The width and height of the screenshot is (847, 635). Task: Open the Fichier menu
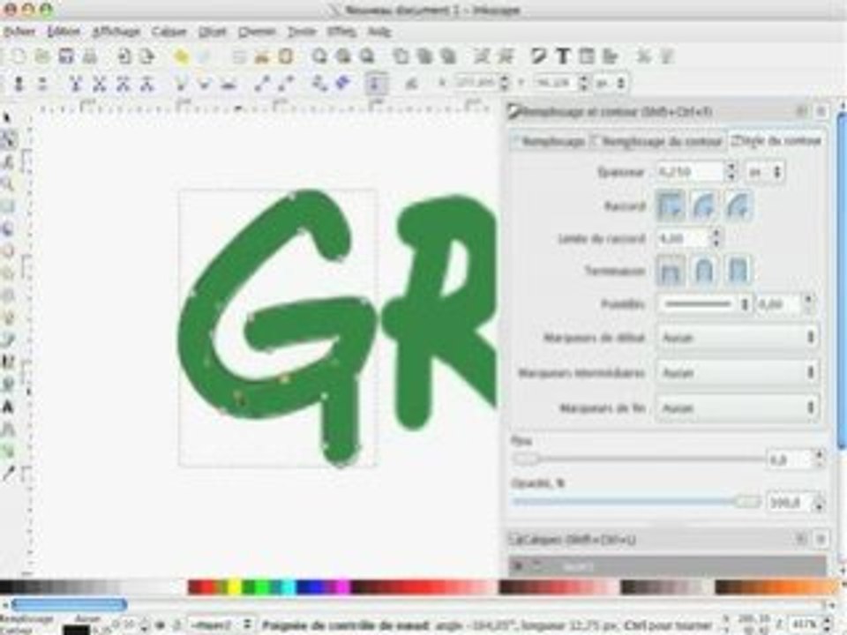(19, 32)
